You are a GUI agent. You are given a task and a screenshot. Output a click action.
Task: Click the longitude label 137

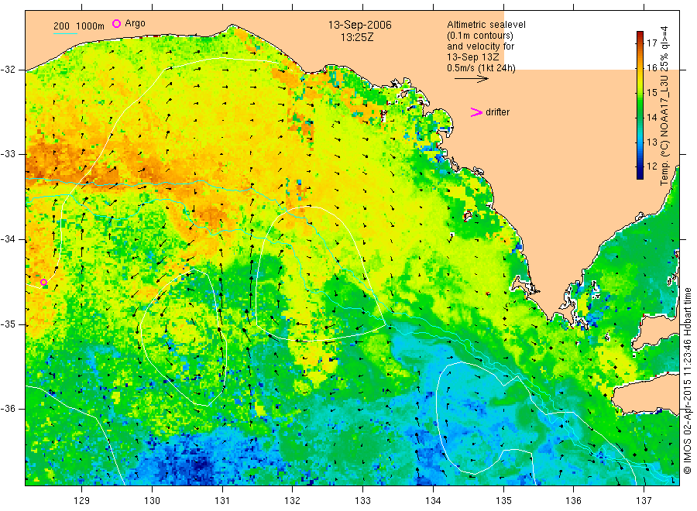coord(644,501)
